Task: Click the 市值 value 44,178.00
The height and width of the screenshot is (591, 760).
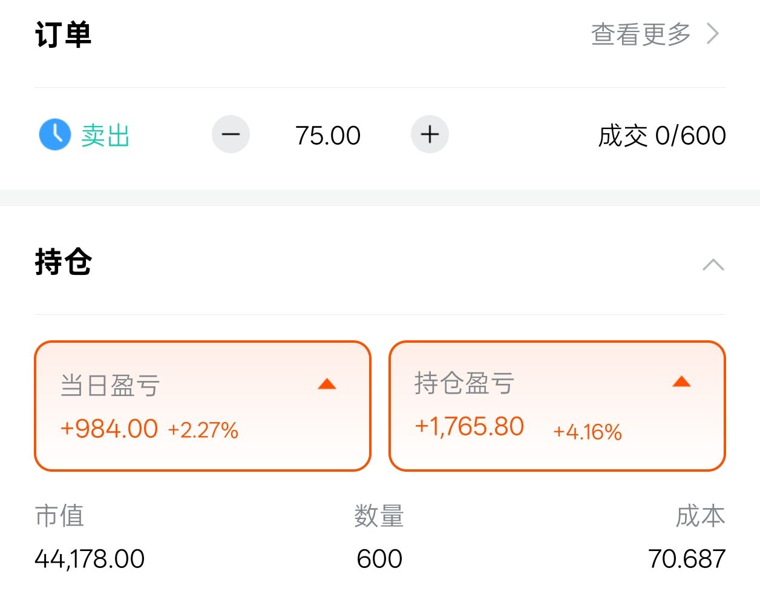Action: click(90, 558)
